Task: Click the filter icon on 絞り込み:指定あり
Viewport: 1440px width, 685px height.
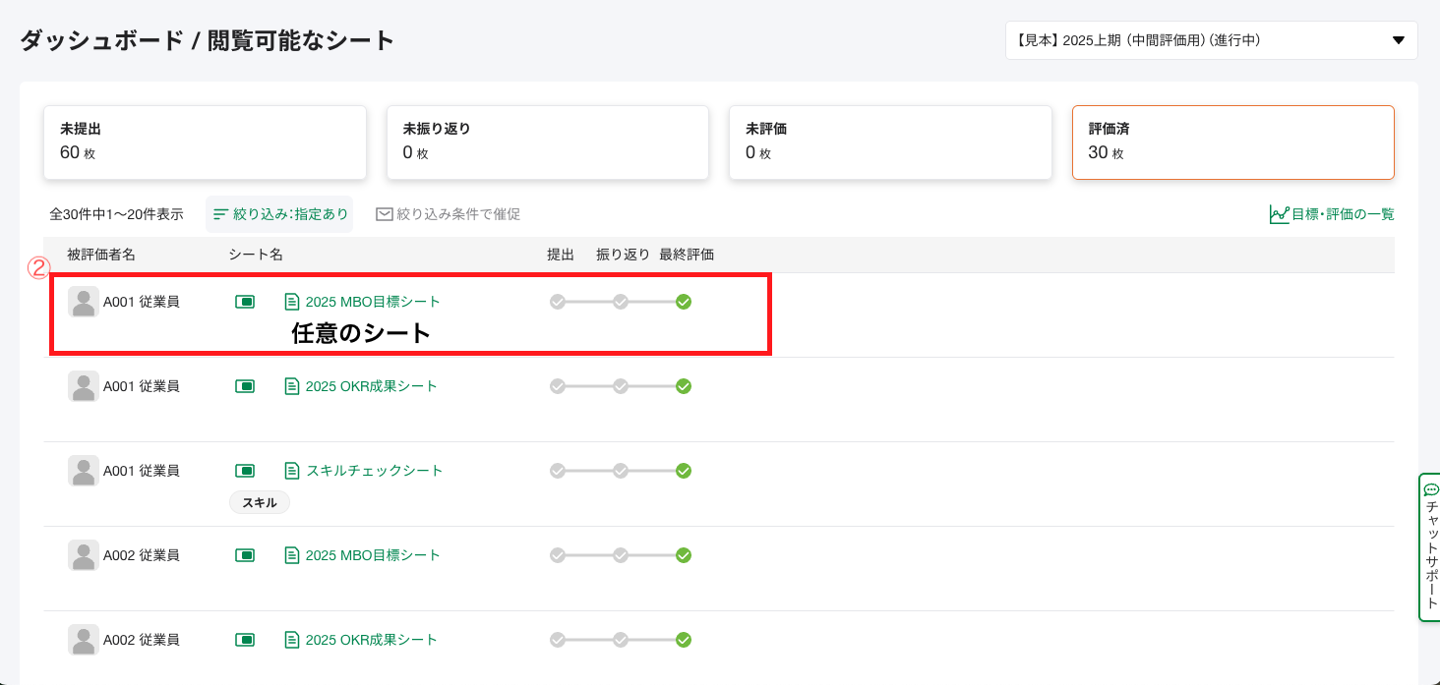Action: pos(220,213)
